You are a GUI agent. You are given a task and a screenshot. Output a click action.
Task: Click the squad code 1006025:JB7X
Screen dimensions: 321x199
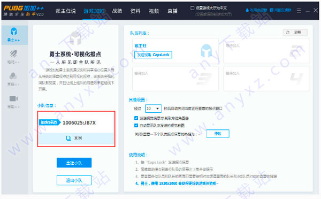click(x=79, y=123)
